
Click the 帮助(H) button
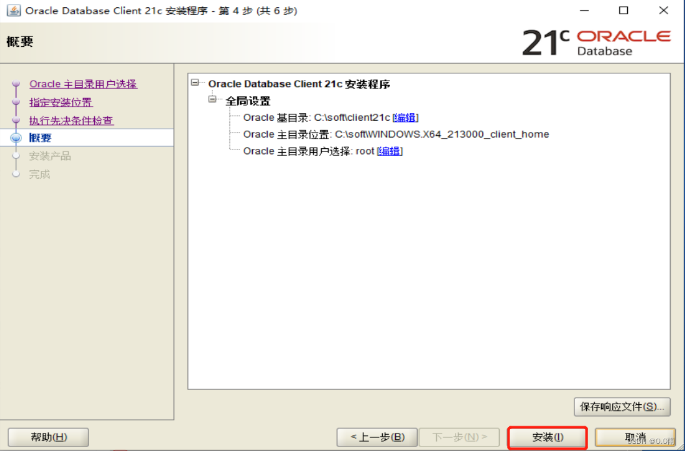click(x=49, y=437)
